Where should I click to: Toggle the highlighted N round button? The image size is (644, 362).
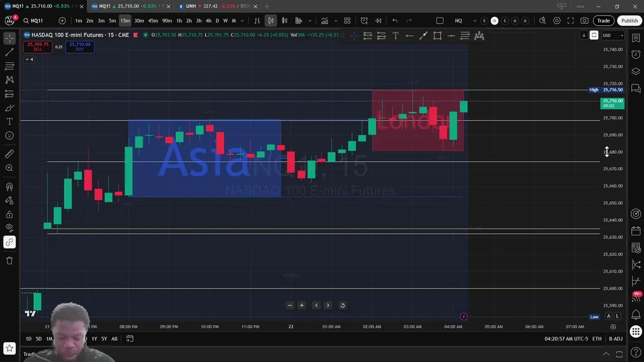pyautogui.click(x=495, y=21)
